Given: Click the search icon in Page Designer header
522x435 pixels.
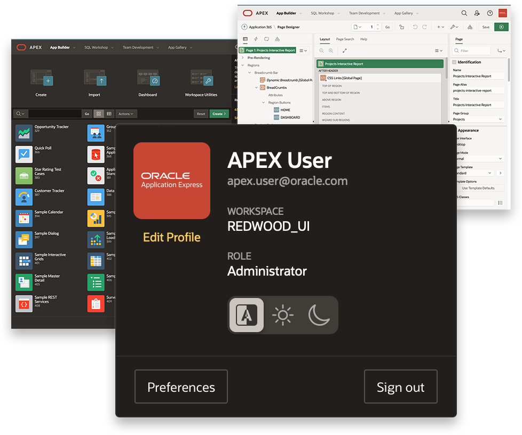Looking at the screenshot, I should [464, 13].
